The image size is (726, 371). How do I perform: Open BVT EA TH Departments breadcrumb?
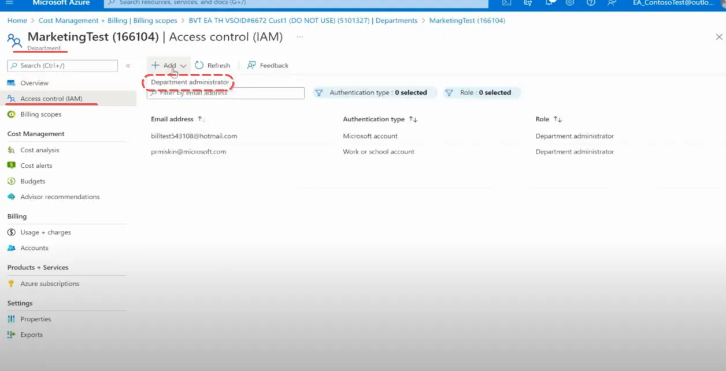coord(303,20)
